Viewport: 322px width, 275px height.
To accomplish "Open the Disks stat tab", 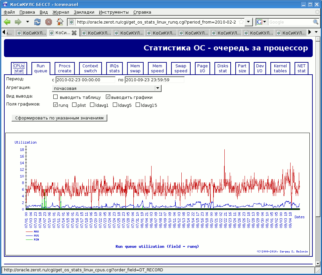I will 223,68.
